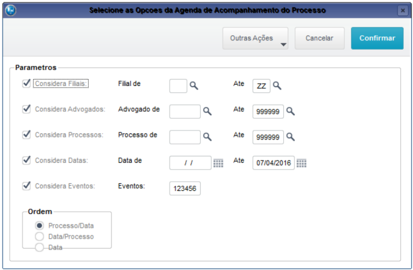Screen dimensions: 413x270
Task: Click the lookup magnifier next to the ZZ field
Action: tap(277, 85)
